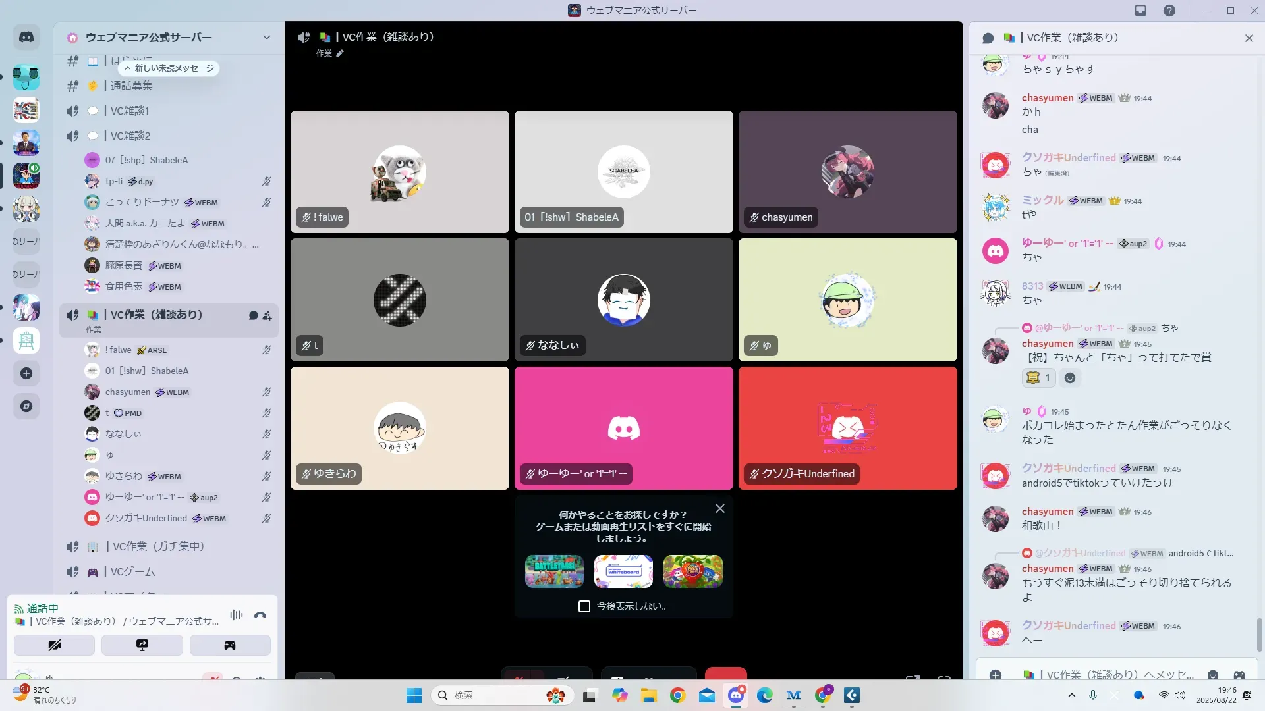Check the 今後表示しない checkbox

point(584,606)
